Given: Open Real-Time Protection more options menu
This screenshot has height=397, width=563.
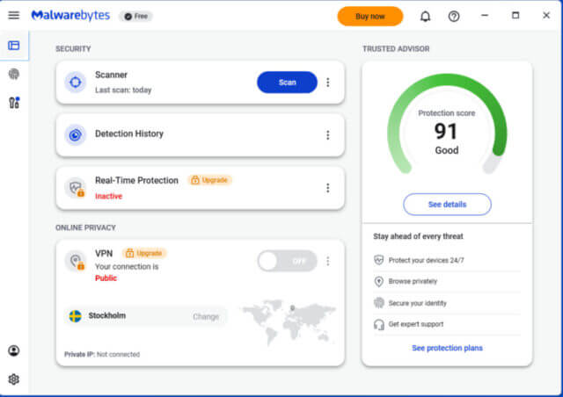Looking at the screenshot, I should click(328, 188).
